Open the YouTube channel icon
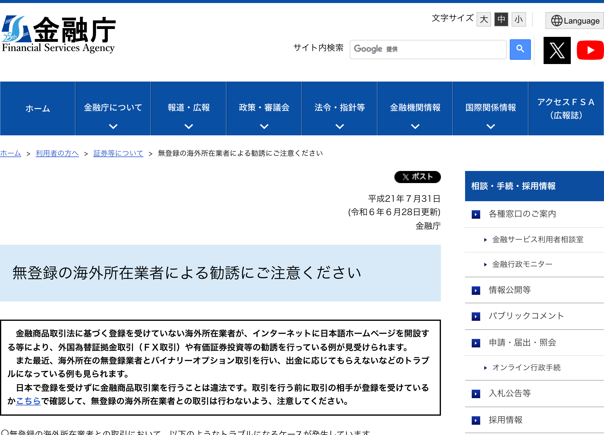Screen dimensions: 604x435 pos(590,50)
